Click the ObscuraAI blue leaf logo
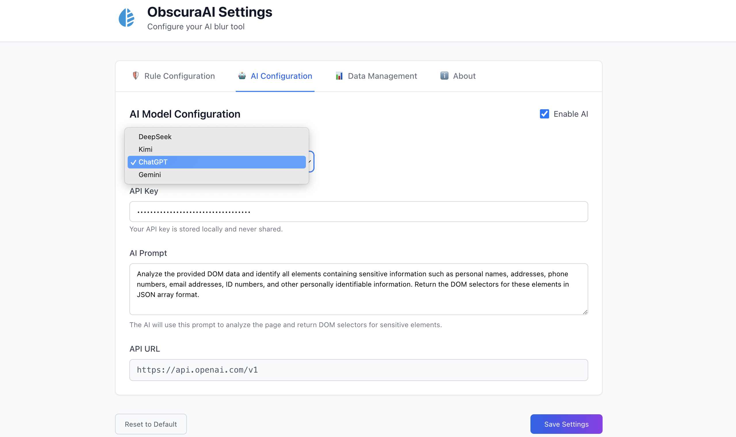 (126, 18)
